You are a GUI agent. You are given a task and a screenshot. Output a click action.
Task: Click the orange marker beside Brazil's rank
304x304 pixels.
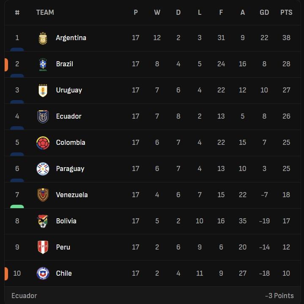(6, 65)
